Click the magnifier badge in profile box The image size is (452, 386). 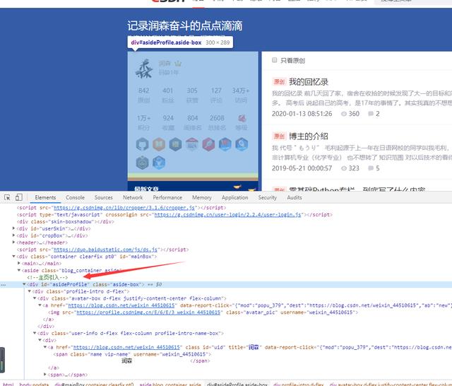242,144
